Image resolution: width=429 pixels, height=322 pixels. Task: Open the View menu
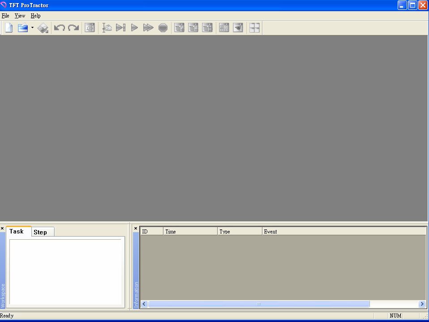[x=20, y=16]
